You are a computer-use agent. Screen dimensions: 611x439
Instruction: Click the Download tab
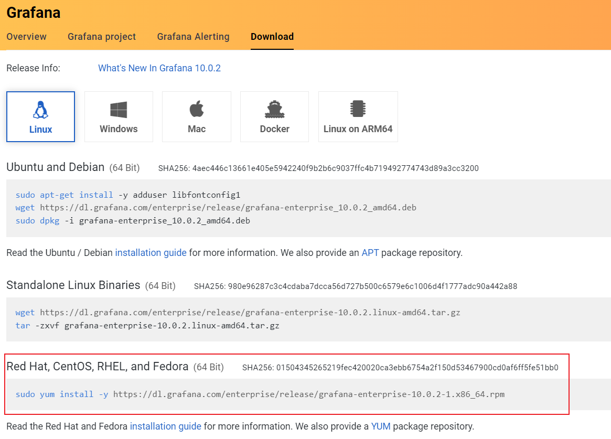point(272,37)
